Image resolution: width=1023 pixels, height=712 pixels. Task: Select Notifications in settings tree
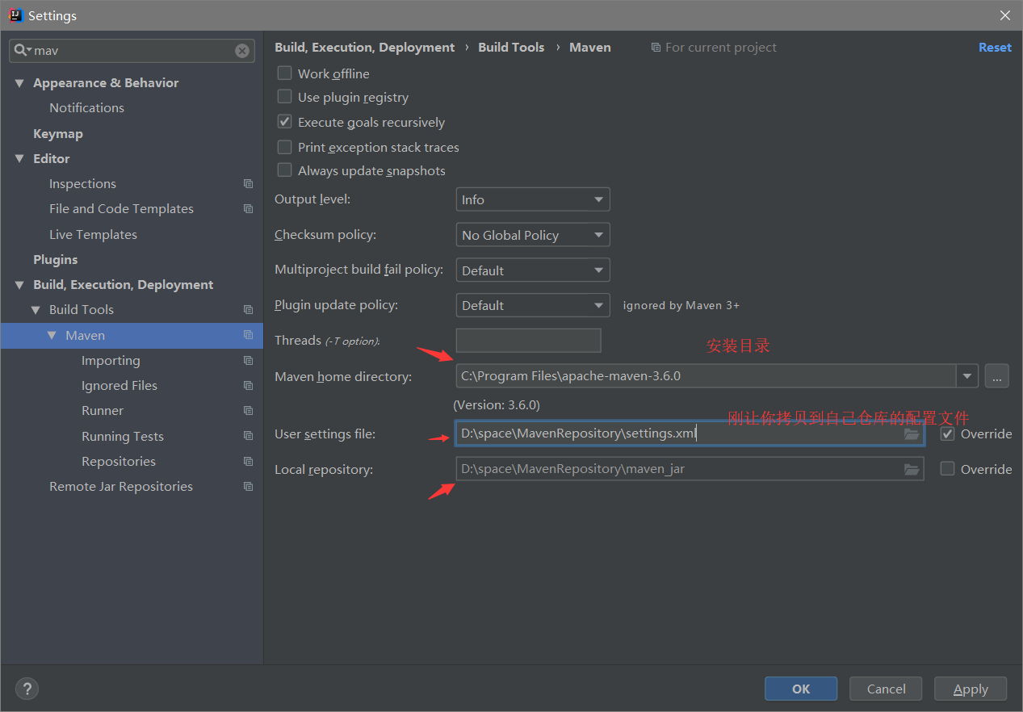pos(86,108)
